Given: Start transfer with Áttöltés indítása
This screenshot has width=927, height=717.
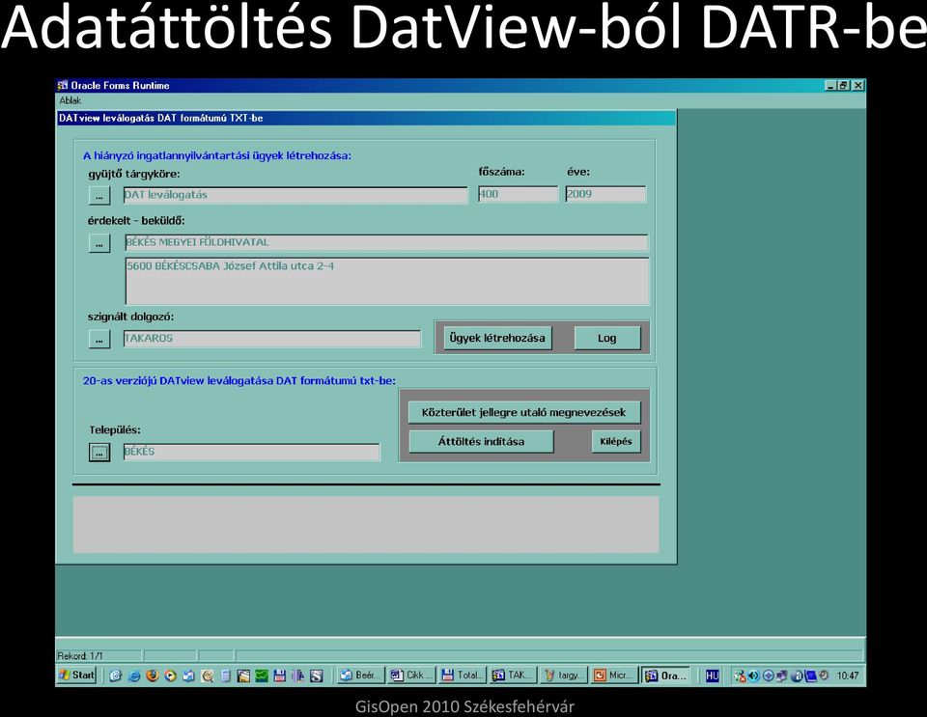Looking at the screenshot, I should click(481, 441).
